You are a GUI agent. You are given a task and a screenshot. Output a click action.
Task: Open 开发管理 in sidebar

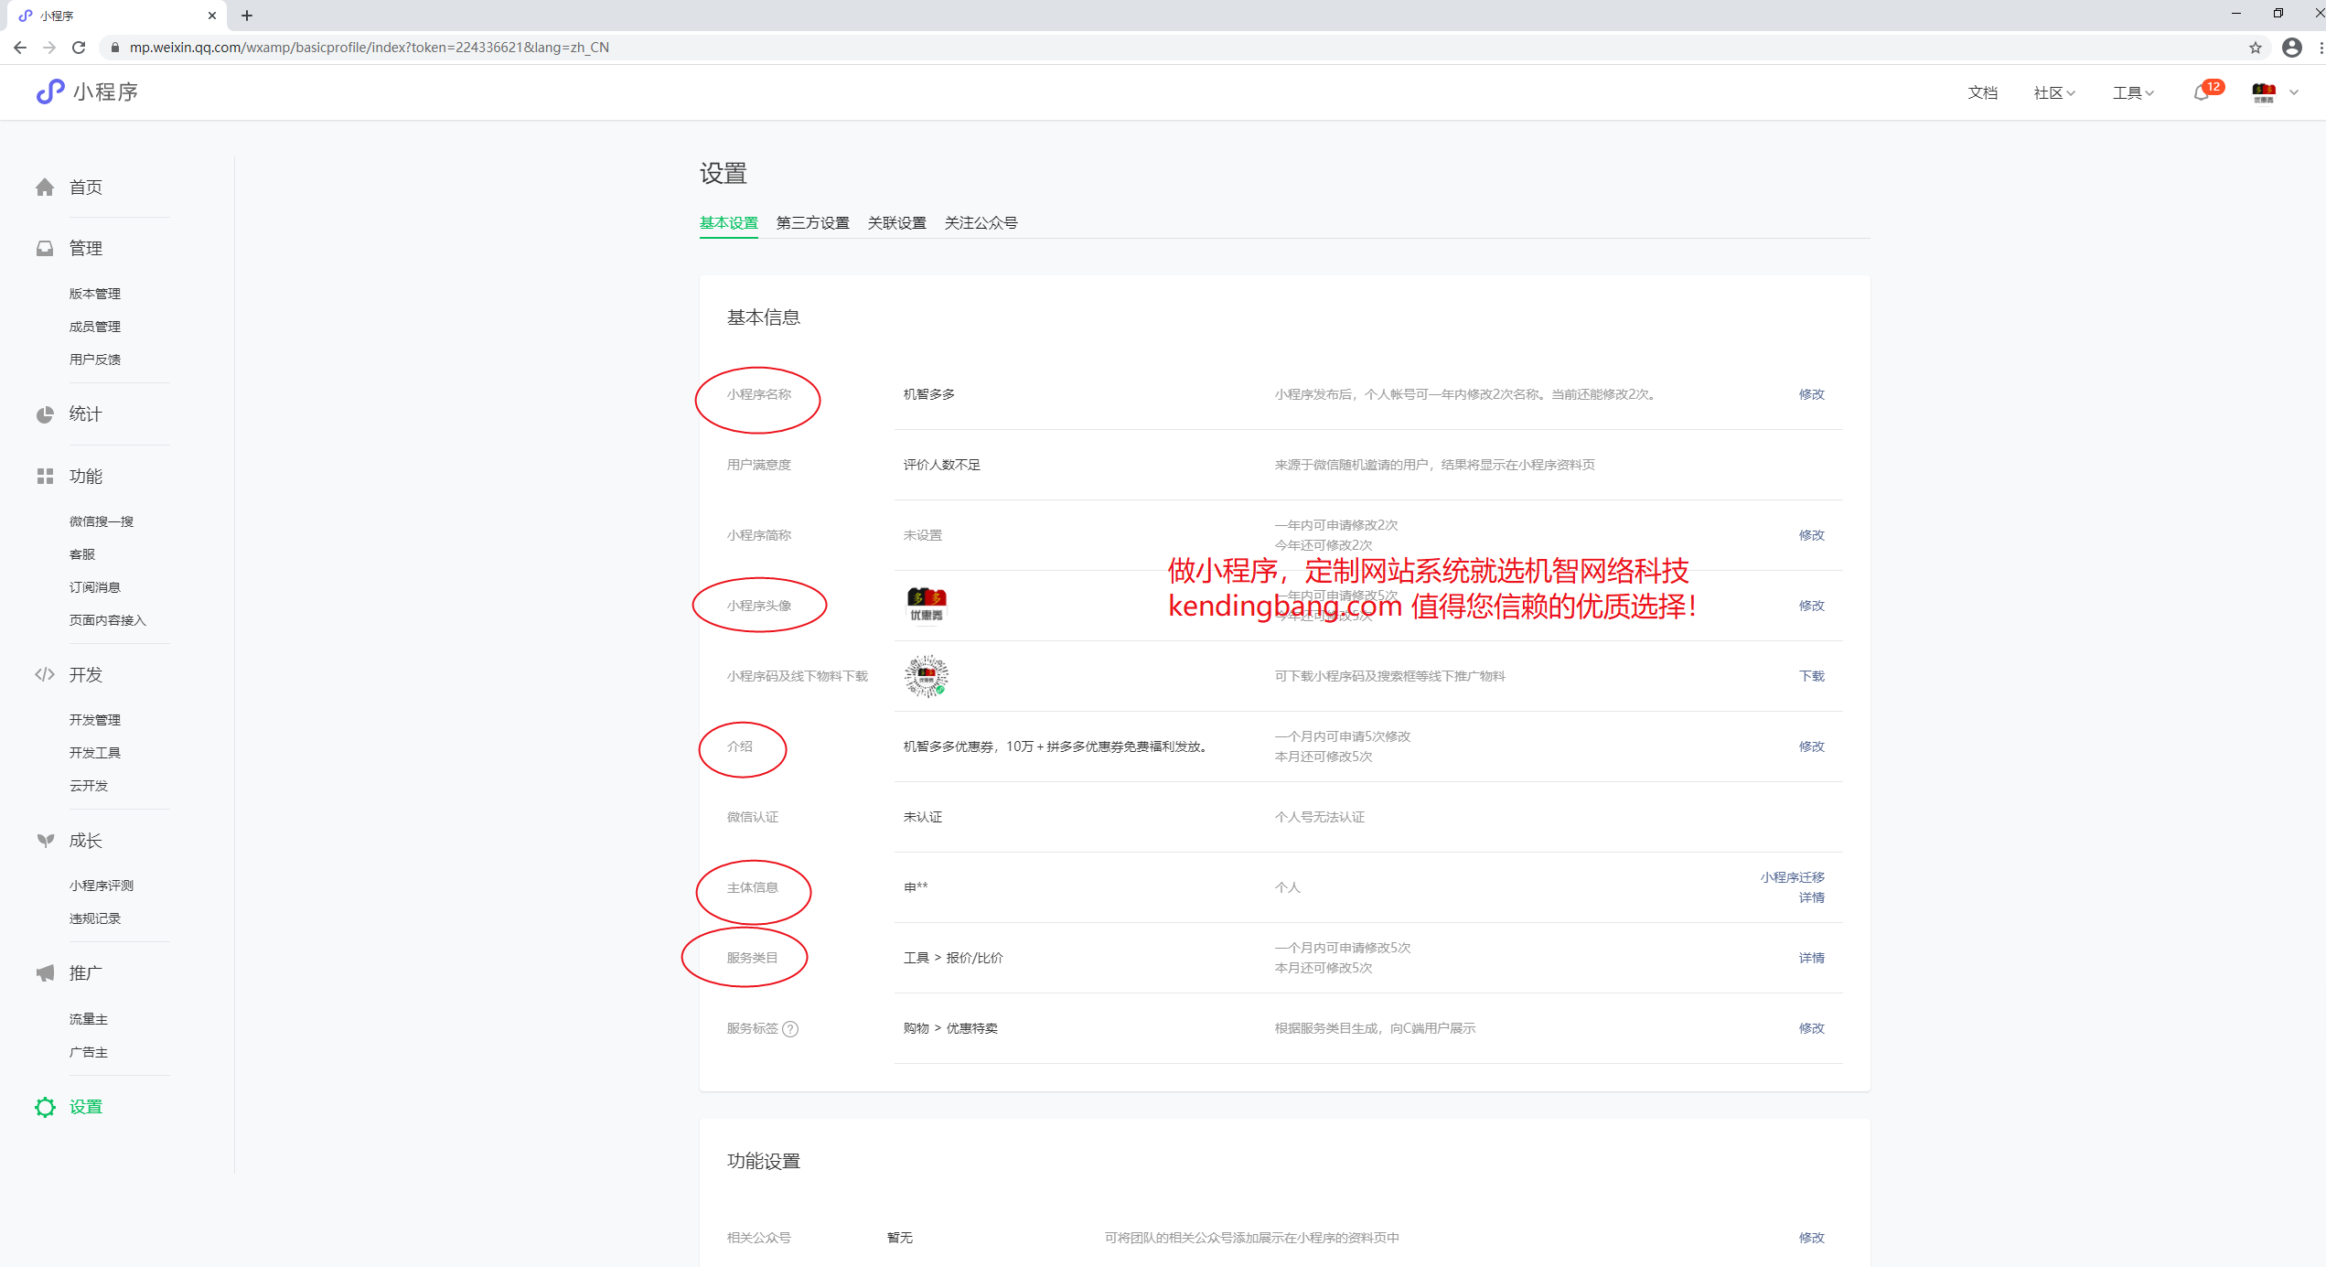[x=95, y=720]
